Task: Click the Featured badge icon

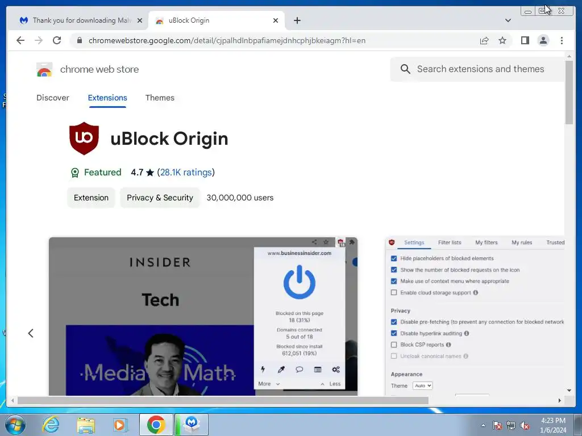Action: (74, 173)
